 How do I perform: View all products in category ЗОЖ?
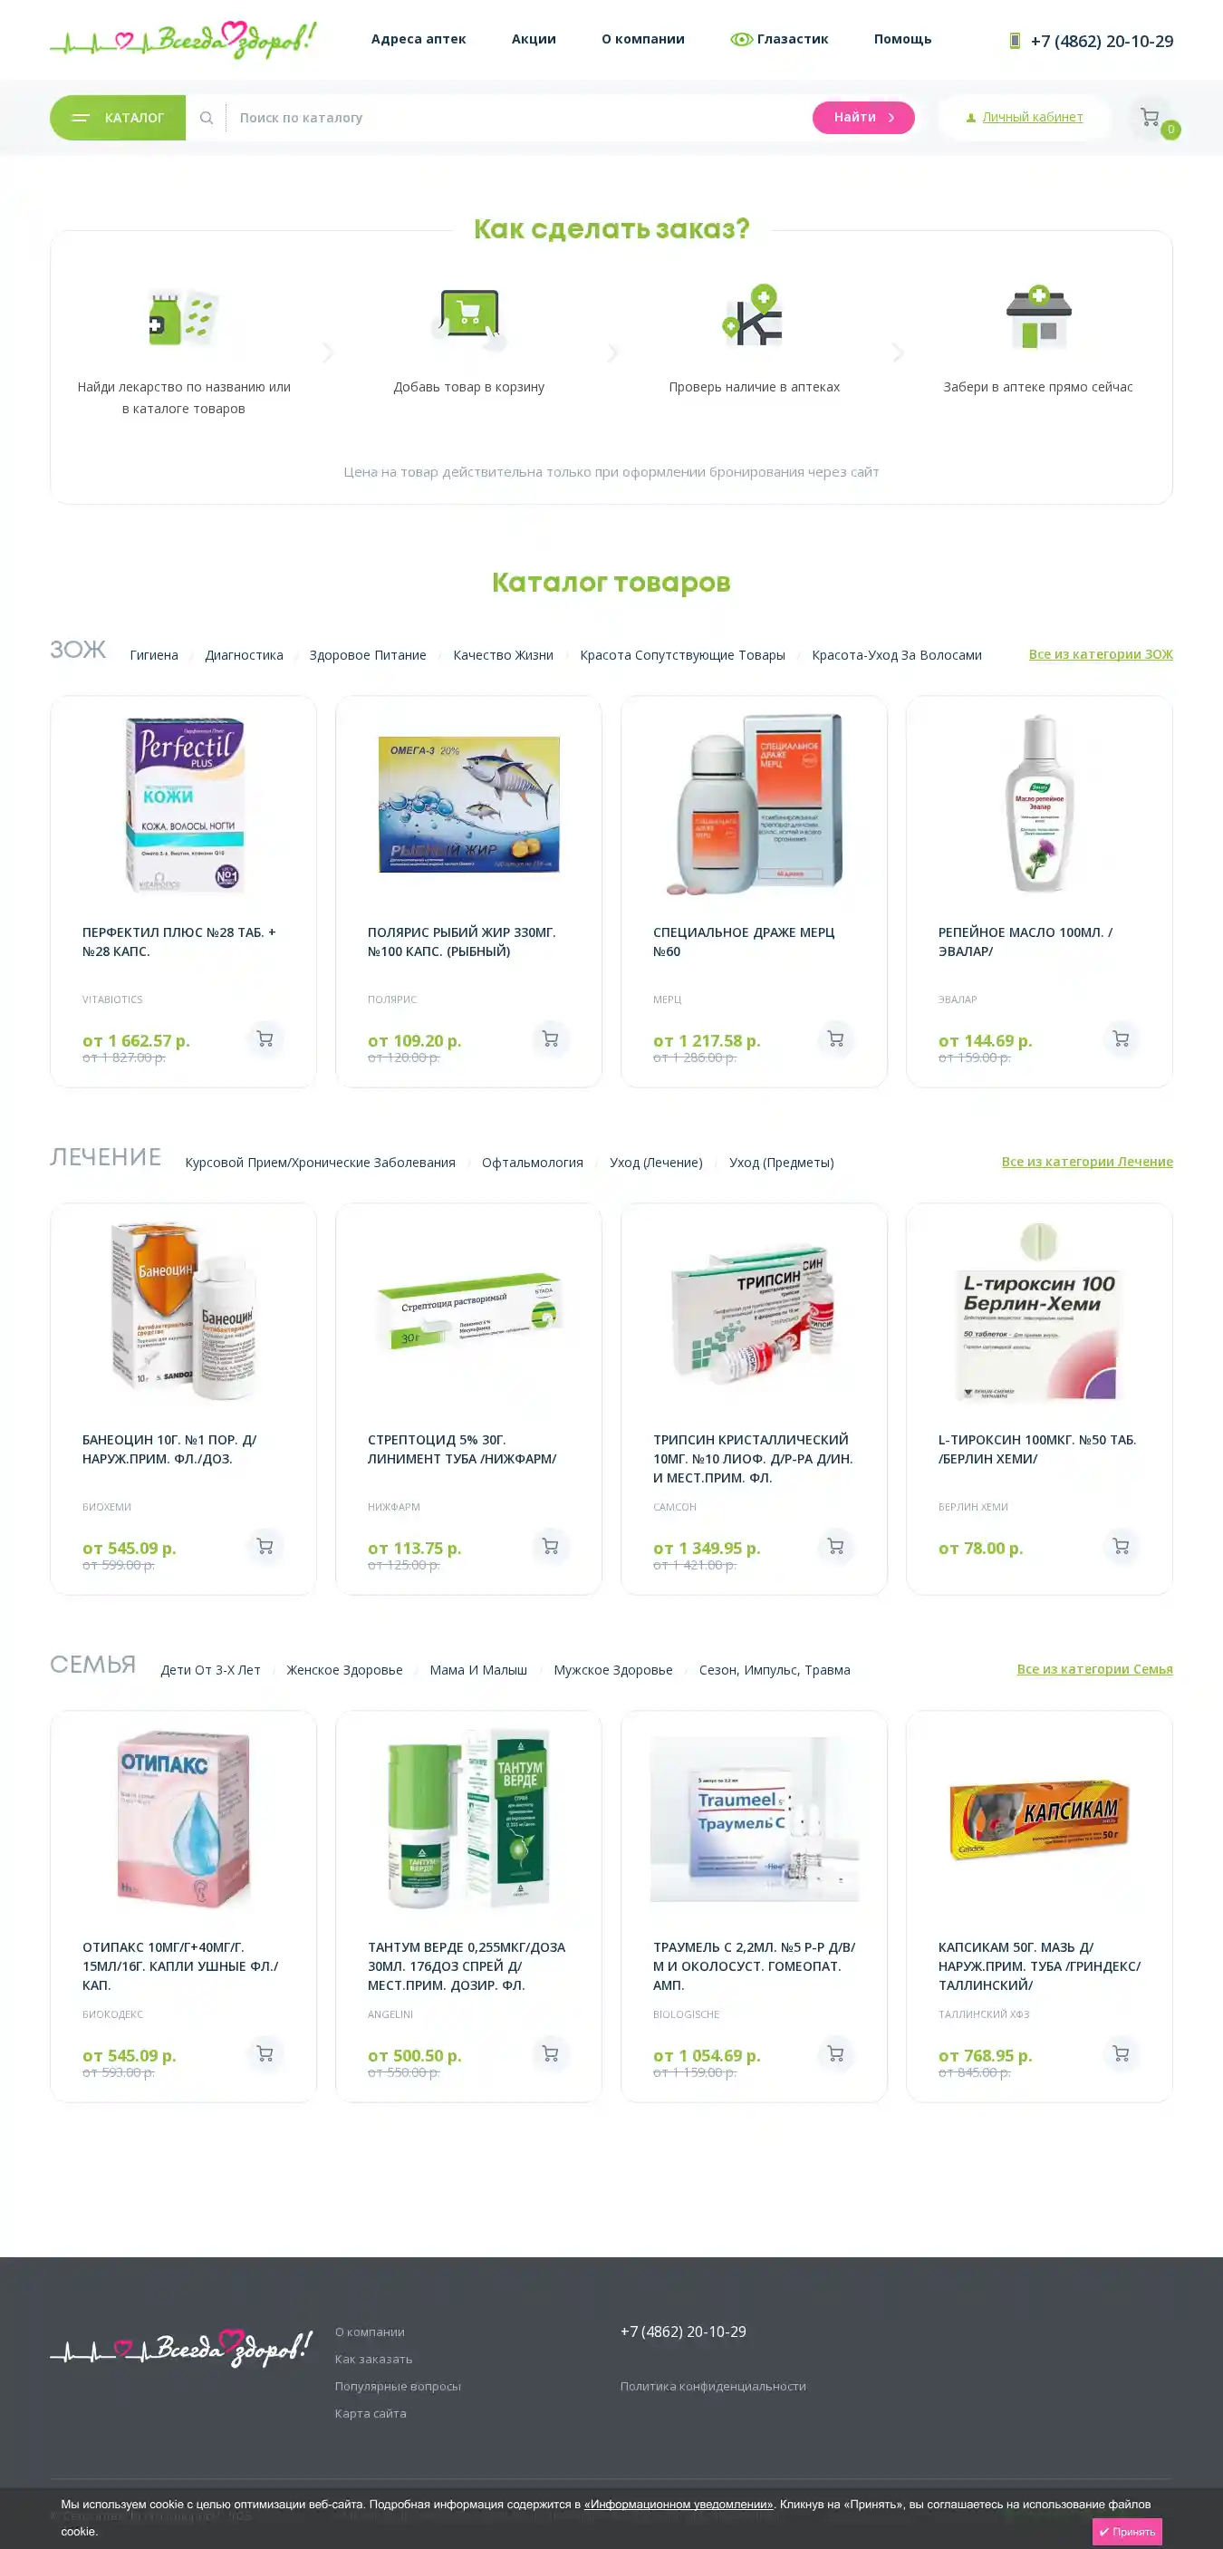coord(1101,654)
